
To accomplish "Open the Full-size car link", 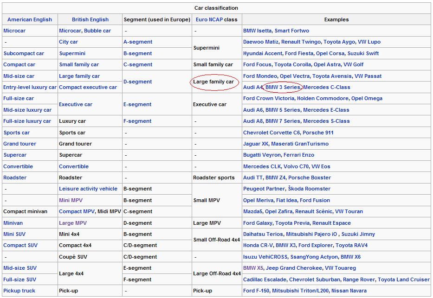I will point(19,98).
